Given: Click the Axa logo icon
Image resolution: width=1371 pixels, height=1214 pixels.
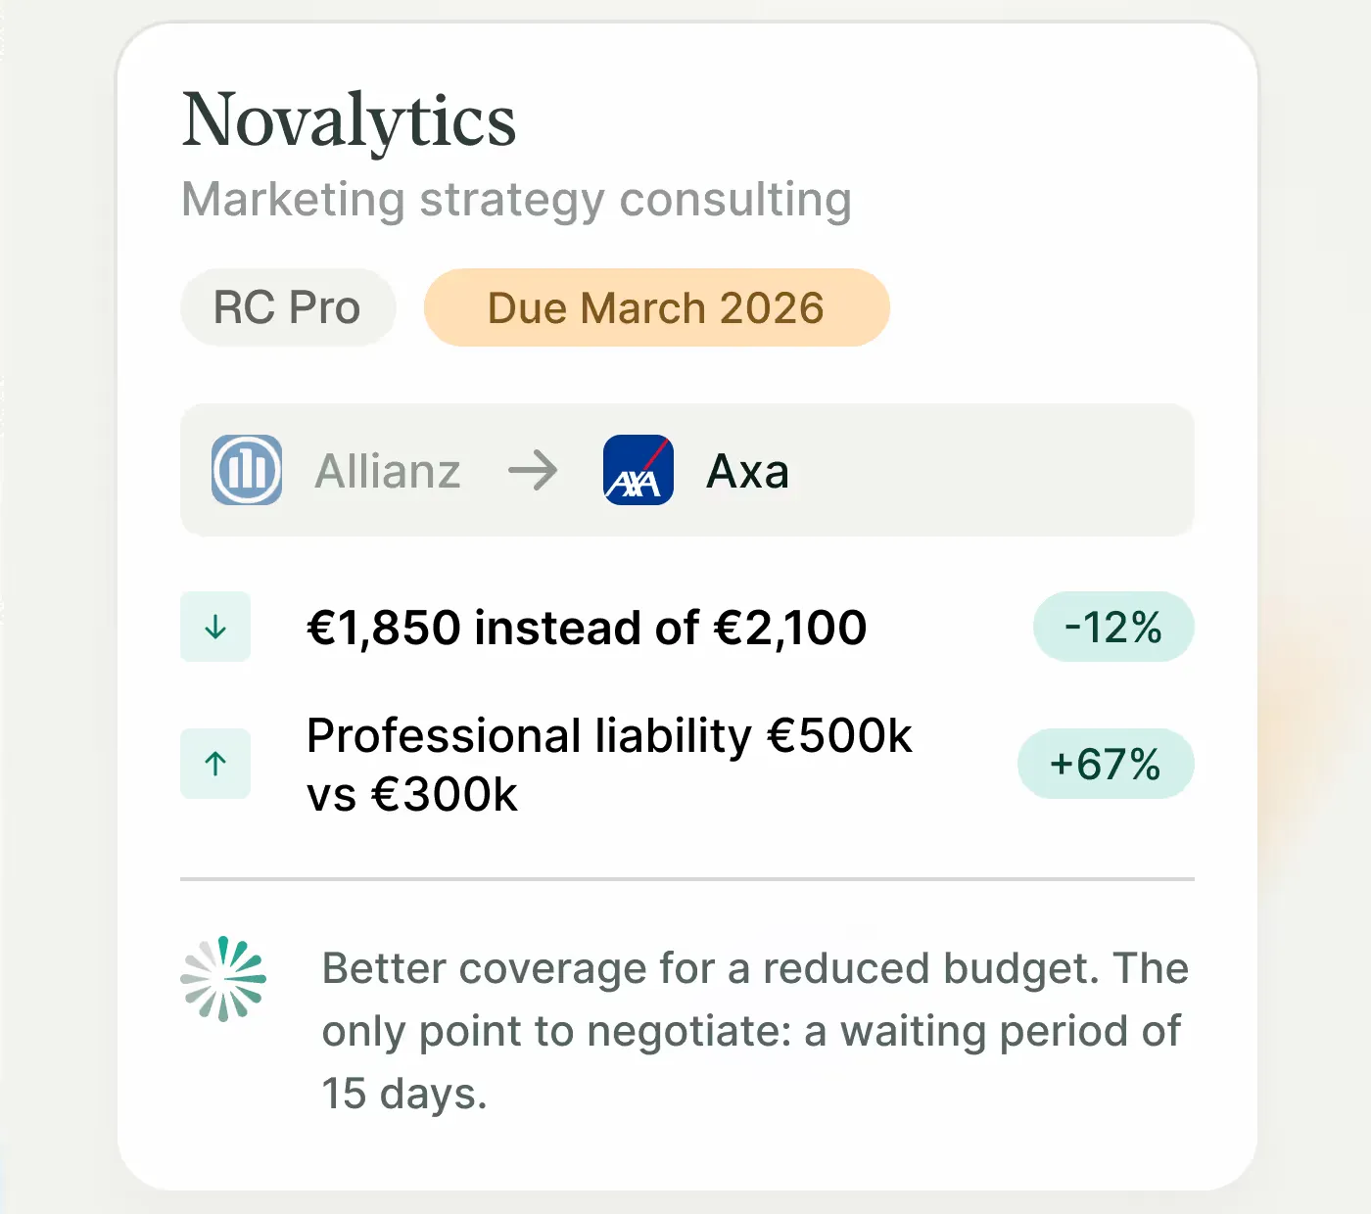Looking at the screenshot, I should click(x=638, y=470).
